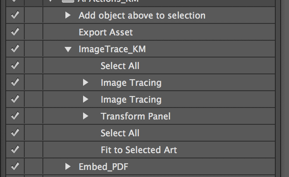Viewport: 289px width, 177px height.
Task: Disable the Transform Panel step checkmark
Action: 15,116
